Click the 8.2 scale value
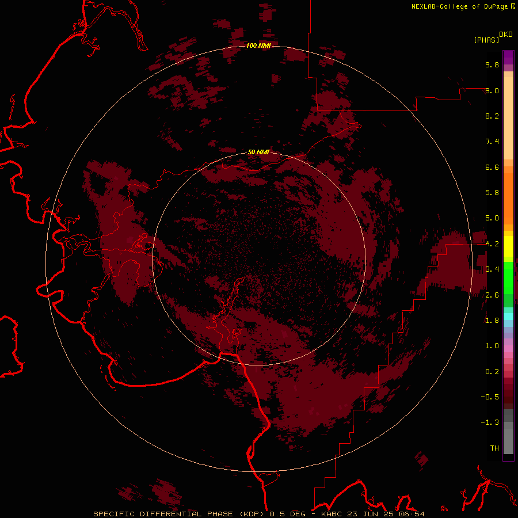The image size is (518, 518). click(x=492, y=116)
